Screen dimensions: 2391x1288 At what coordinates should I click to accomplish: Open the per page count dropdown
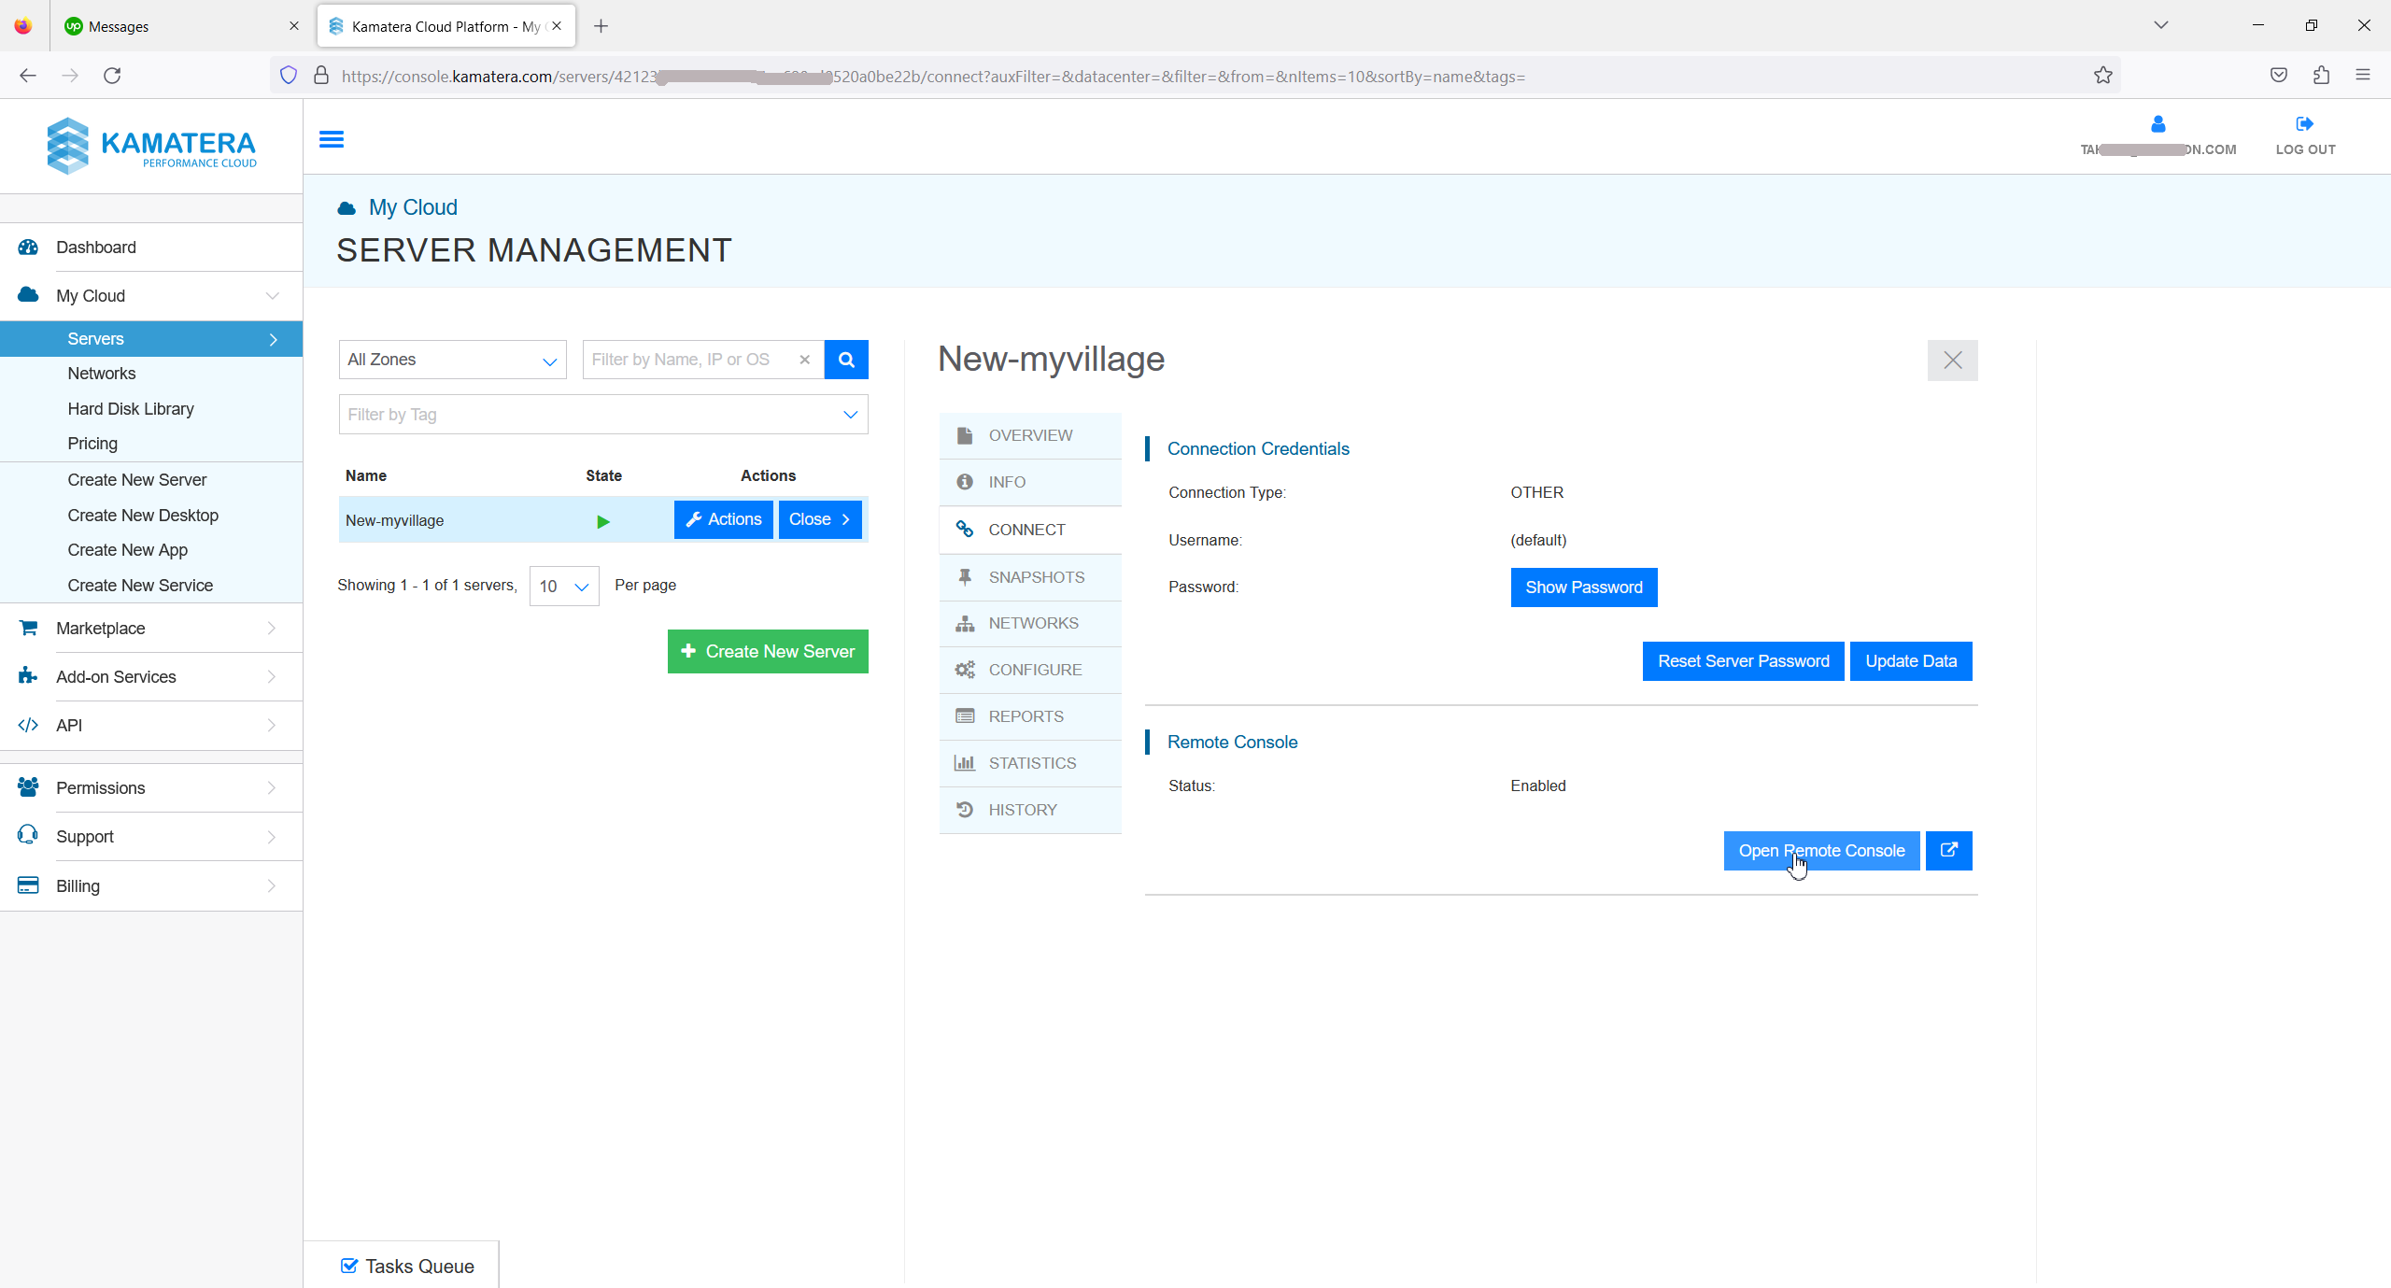pos(564,586)
